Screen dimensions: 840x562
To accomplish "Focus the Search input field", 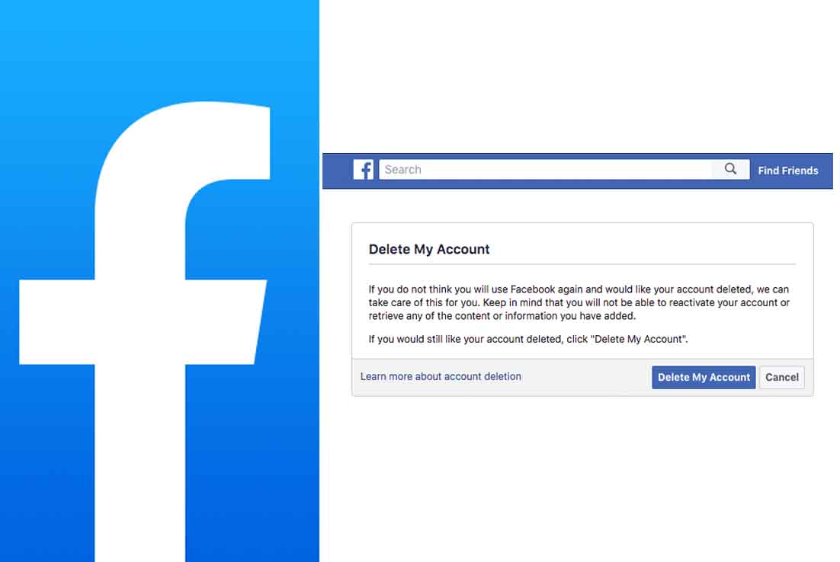I will click(x=545, y=170).
